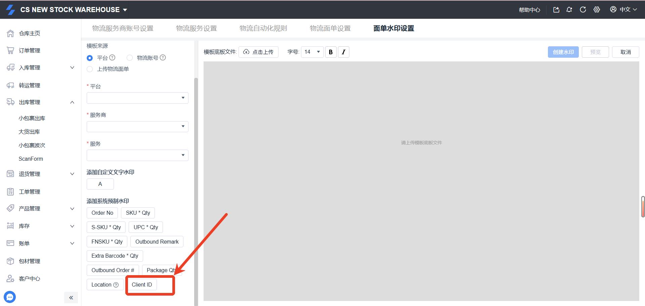
Task: Switch to 物流自动化规则 tab
Action: tap(263, 29)
